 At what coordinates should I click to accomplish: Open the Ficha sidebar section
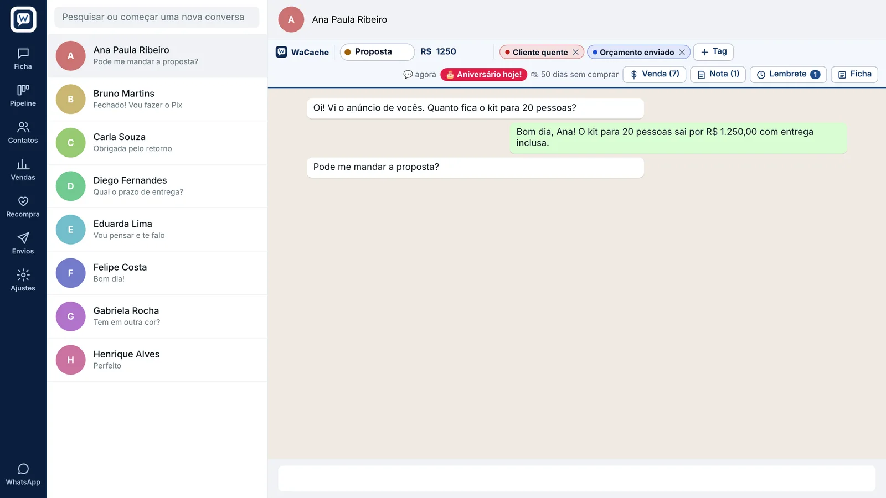(23, 59)
